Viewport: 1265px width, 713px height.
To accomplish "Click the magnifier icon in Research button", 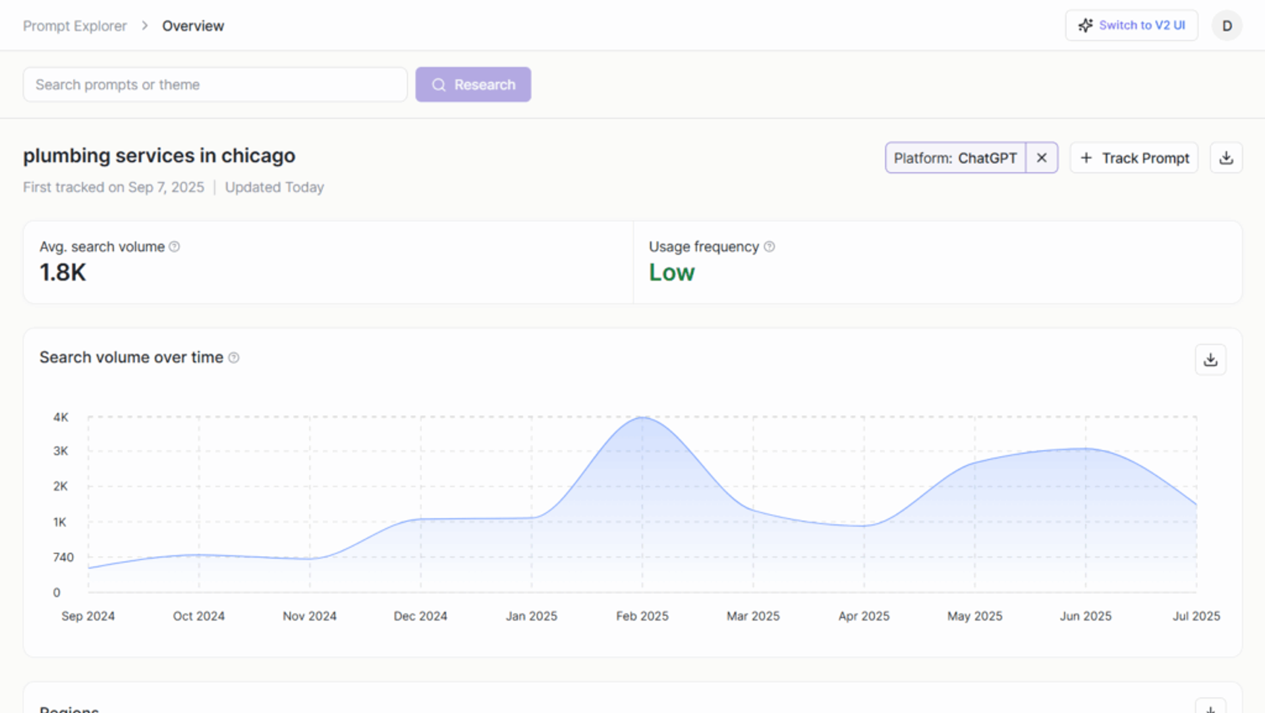I will (x=439, y=85).
